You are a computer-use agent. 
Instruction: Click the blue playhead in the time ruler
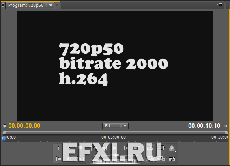click(4, 138)
